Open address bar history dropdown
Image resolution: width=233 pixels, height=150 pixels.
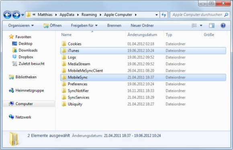157,15
